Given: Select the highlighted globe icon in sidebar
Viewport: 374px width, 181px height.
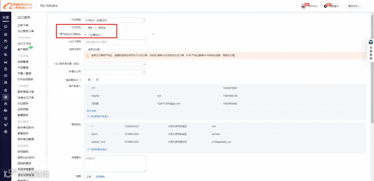Looking at the screenshot, I should point(6,97).
